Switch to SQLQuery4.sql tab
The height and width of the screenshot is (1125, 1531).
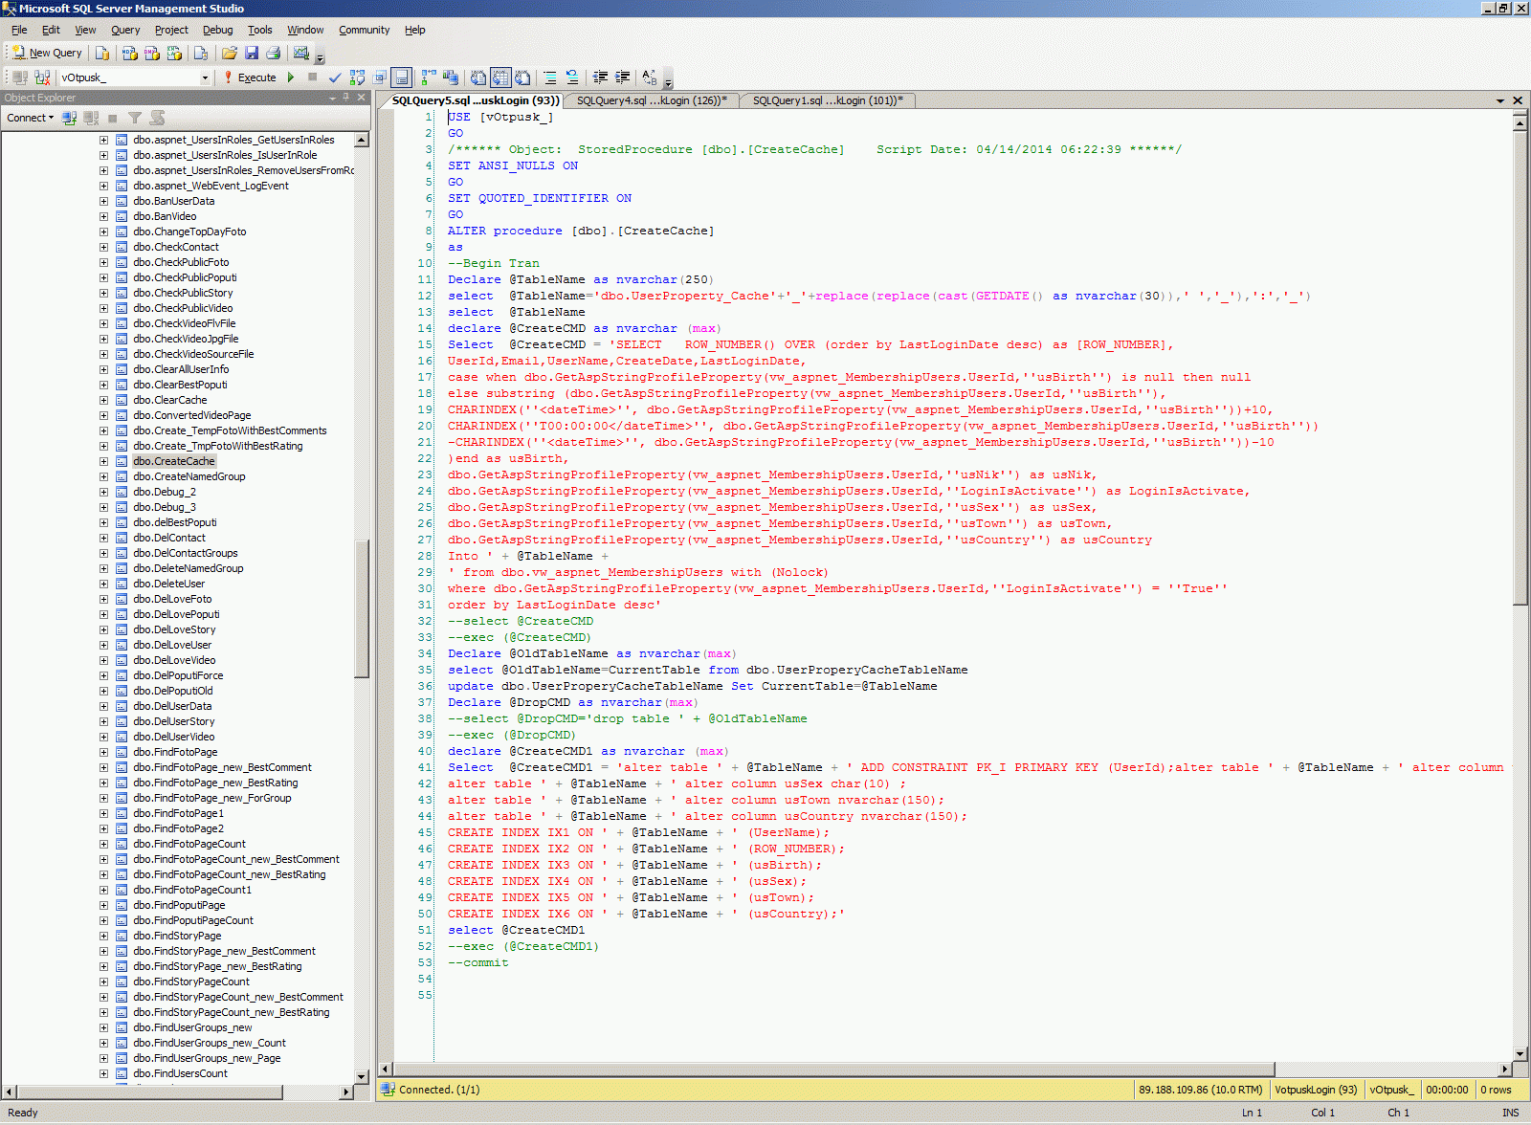tap(652, 100)
